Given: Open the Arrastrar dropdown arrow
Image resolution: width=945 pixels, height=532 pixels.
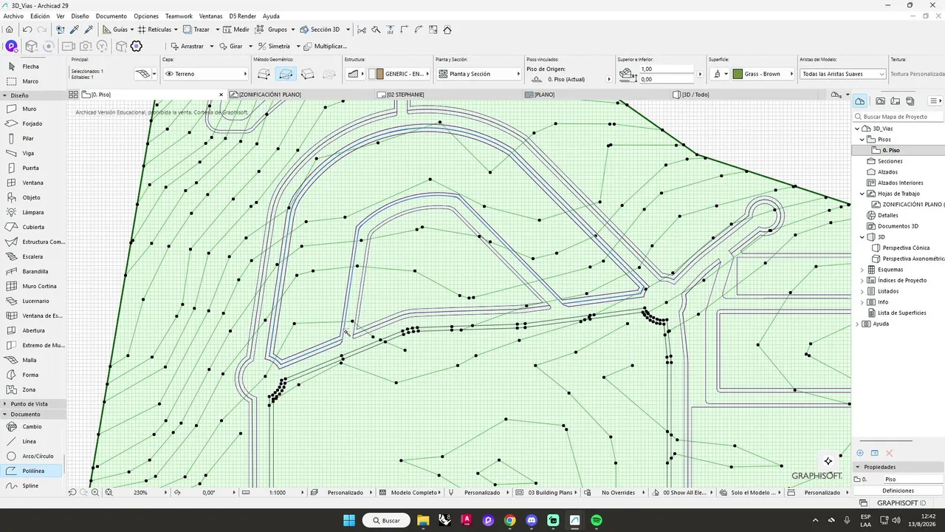Looking at the screenshot, I should pos(211,46).
